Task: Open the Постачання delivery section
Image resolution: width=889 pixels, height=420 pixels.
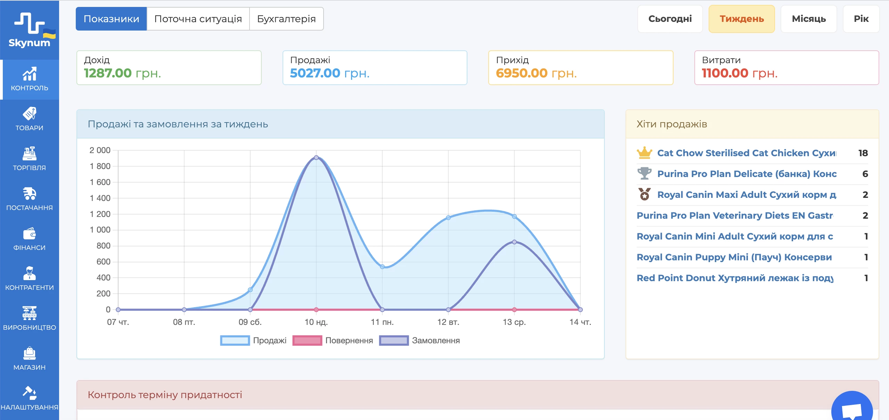Action: (30, 199)
